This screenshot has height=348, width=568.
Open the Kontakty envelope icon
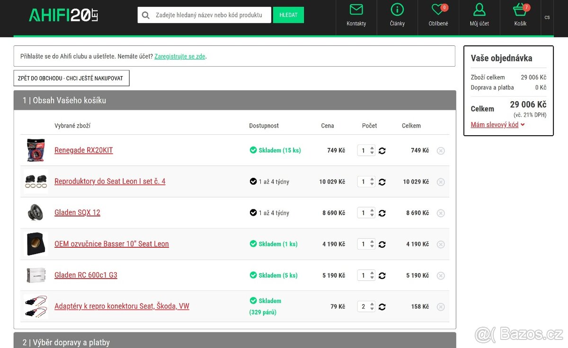coord(356,10)
